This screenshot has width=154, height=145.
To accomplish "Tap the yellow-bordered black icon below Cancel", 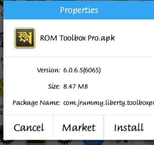I will click(36, 142).
